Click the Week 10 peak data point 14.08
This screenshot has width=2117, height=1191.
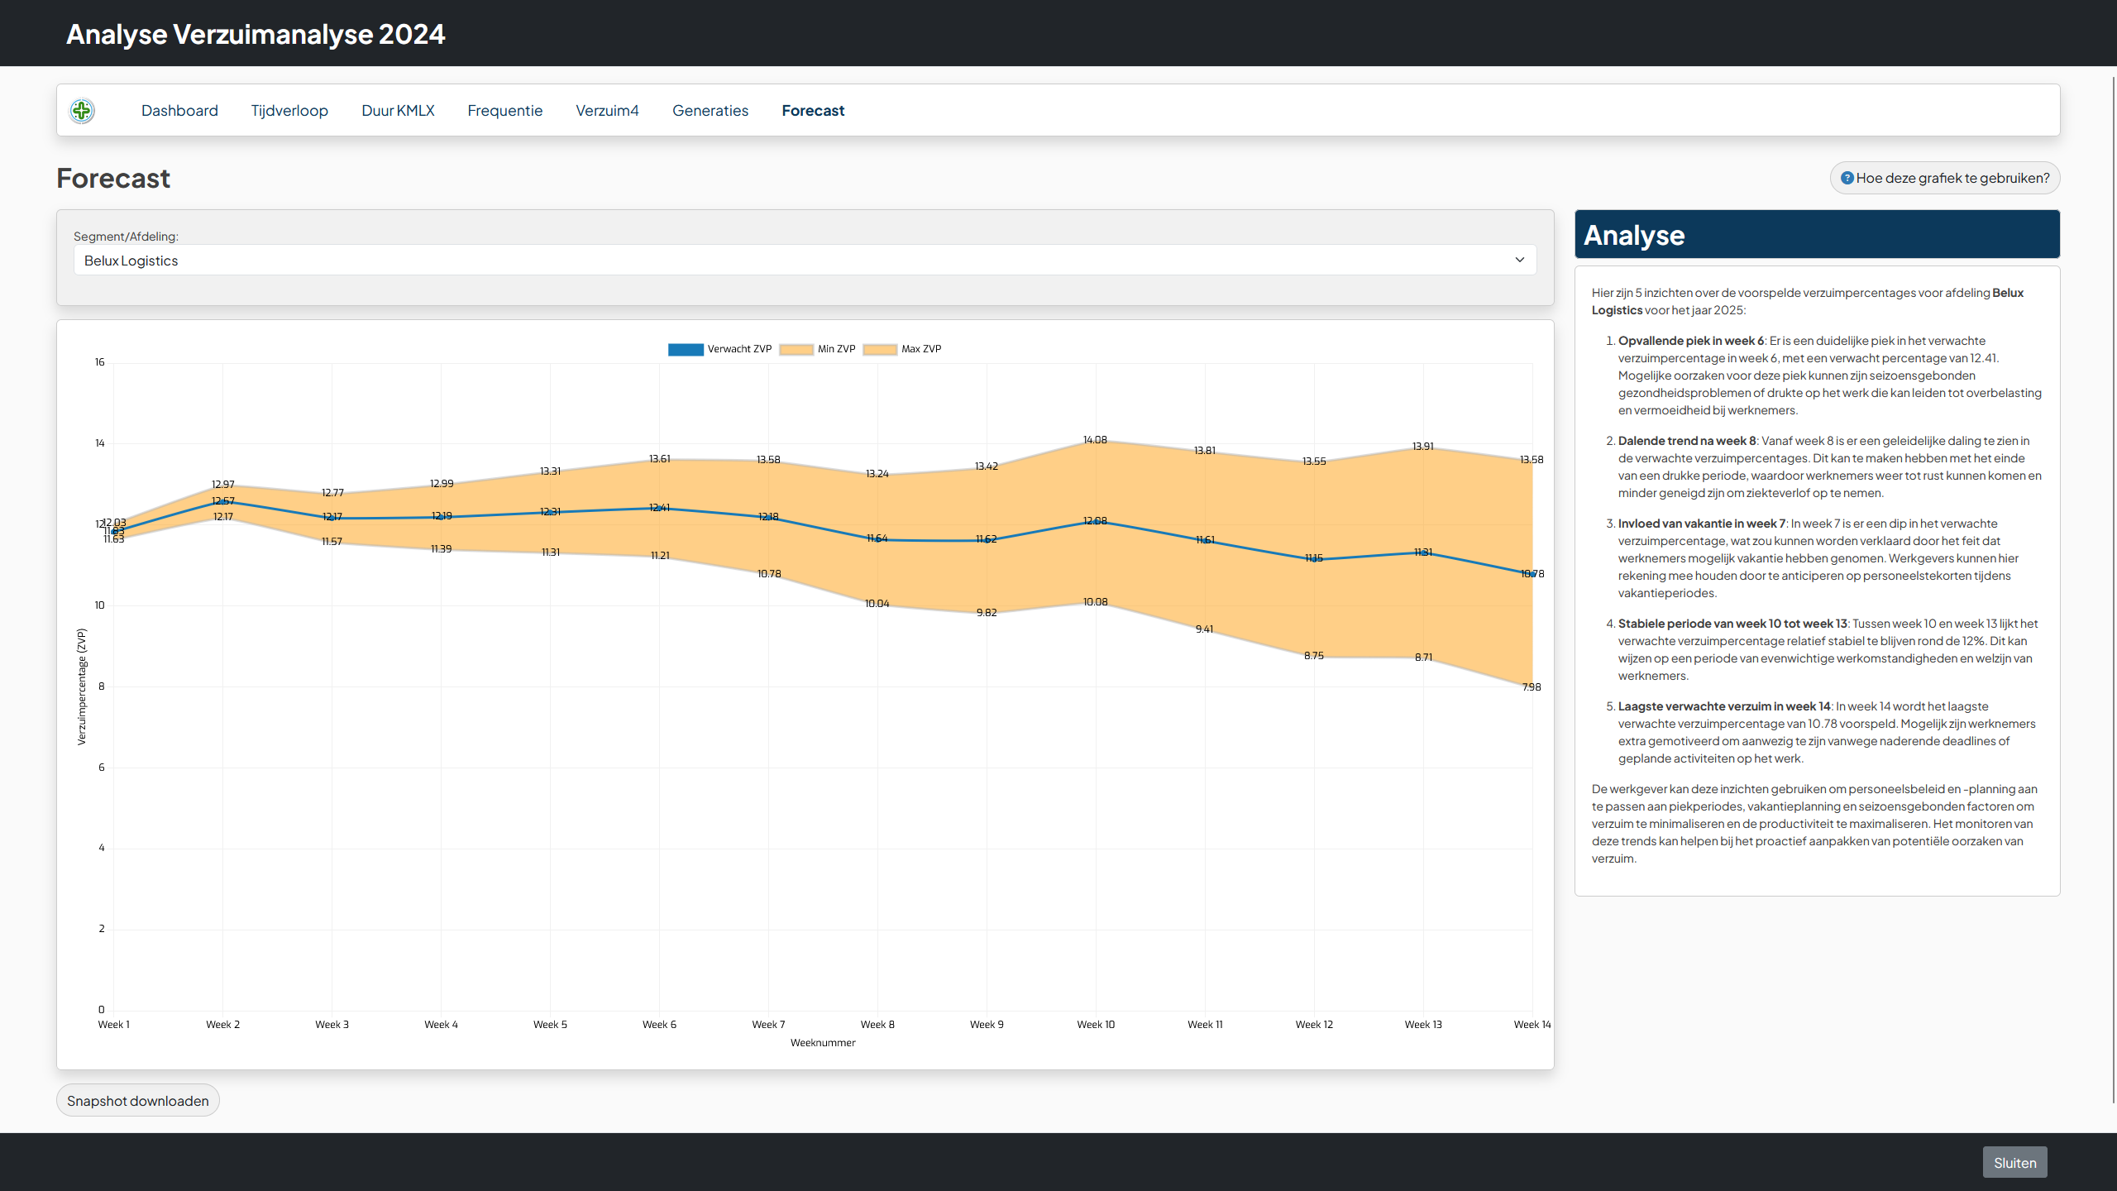pyautogui.click(x=1096, y=442)
